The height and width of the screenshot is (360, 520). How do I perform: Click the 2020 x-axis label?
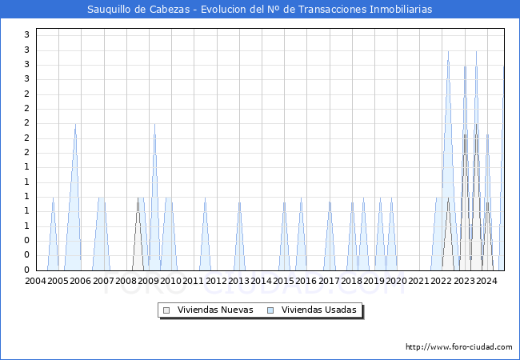pos(396,281)
